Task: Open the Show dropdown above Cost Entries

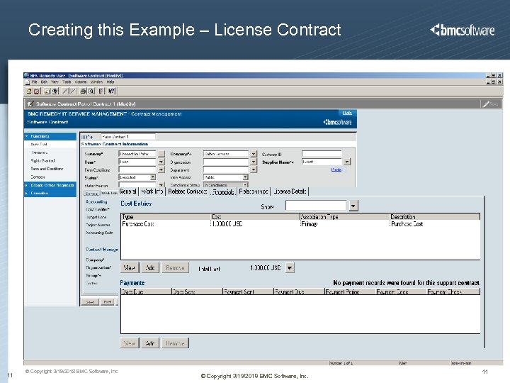Action: click(x=353, y=206)
